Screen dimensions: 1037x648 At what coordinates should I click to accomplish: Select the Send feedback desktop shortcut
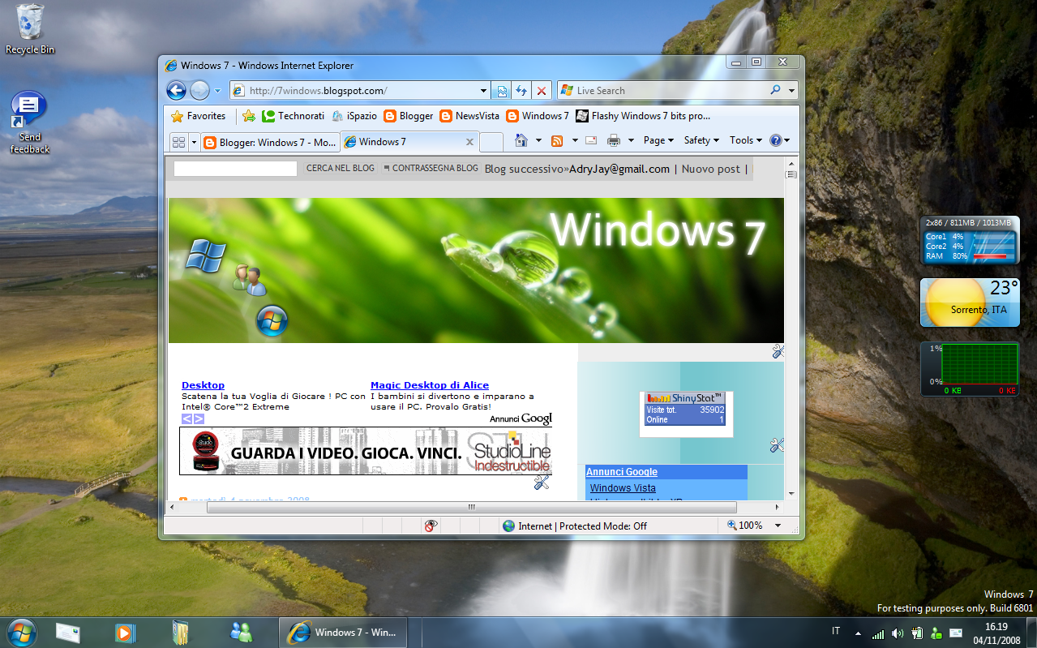click(29, 122)
